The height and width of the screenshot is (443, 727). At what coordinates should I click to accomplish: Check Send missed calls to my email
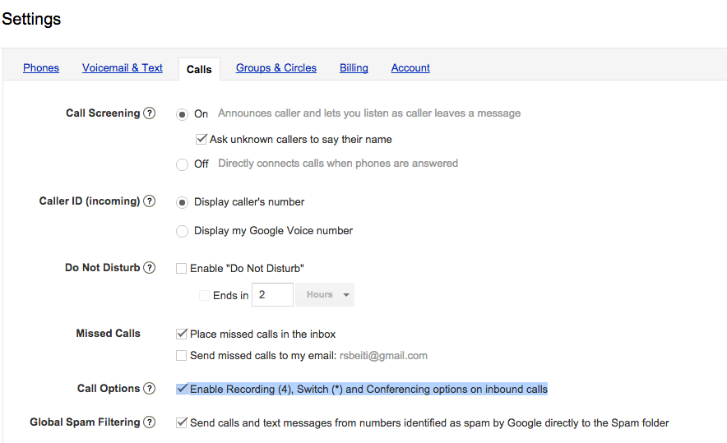(x=182, y=356)
